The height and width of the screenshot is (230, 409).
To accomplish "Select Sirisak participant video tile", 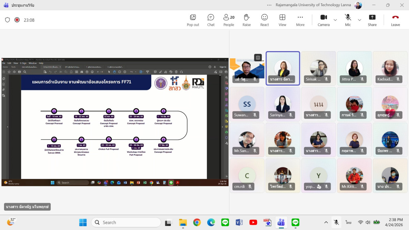I will pos(318,68).
